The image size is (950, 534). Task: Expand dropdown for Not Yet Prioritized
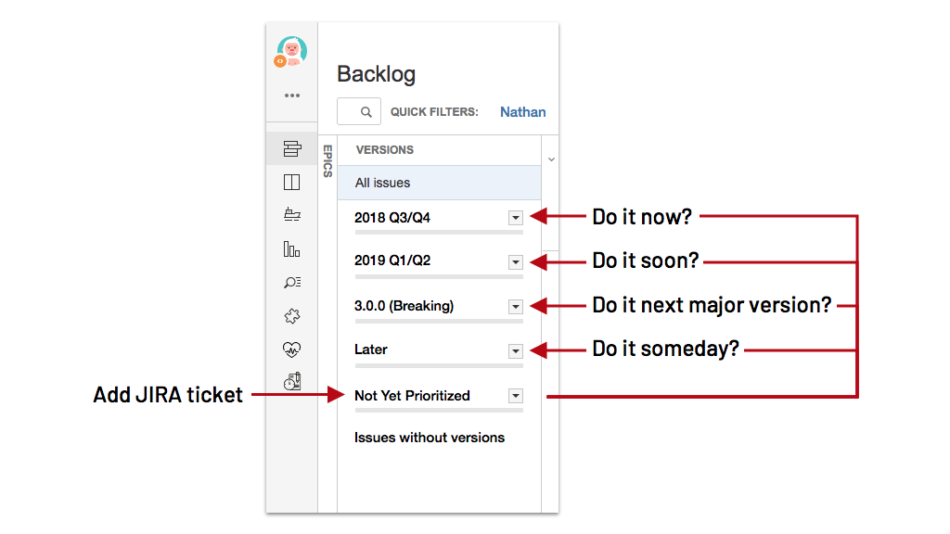point(516,396)
